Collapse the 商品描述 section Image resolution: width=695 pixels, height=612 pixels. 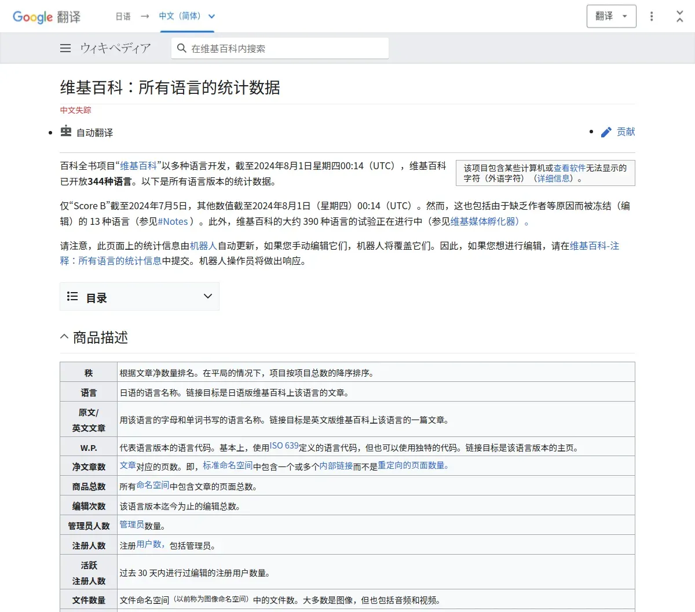point(64,337)
